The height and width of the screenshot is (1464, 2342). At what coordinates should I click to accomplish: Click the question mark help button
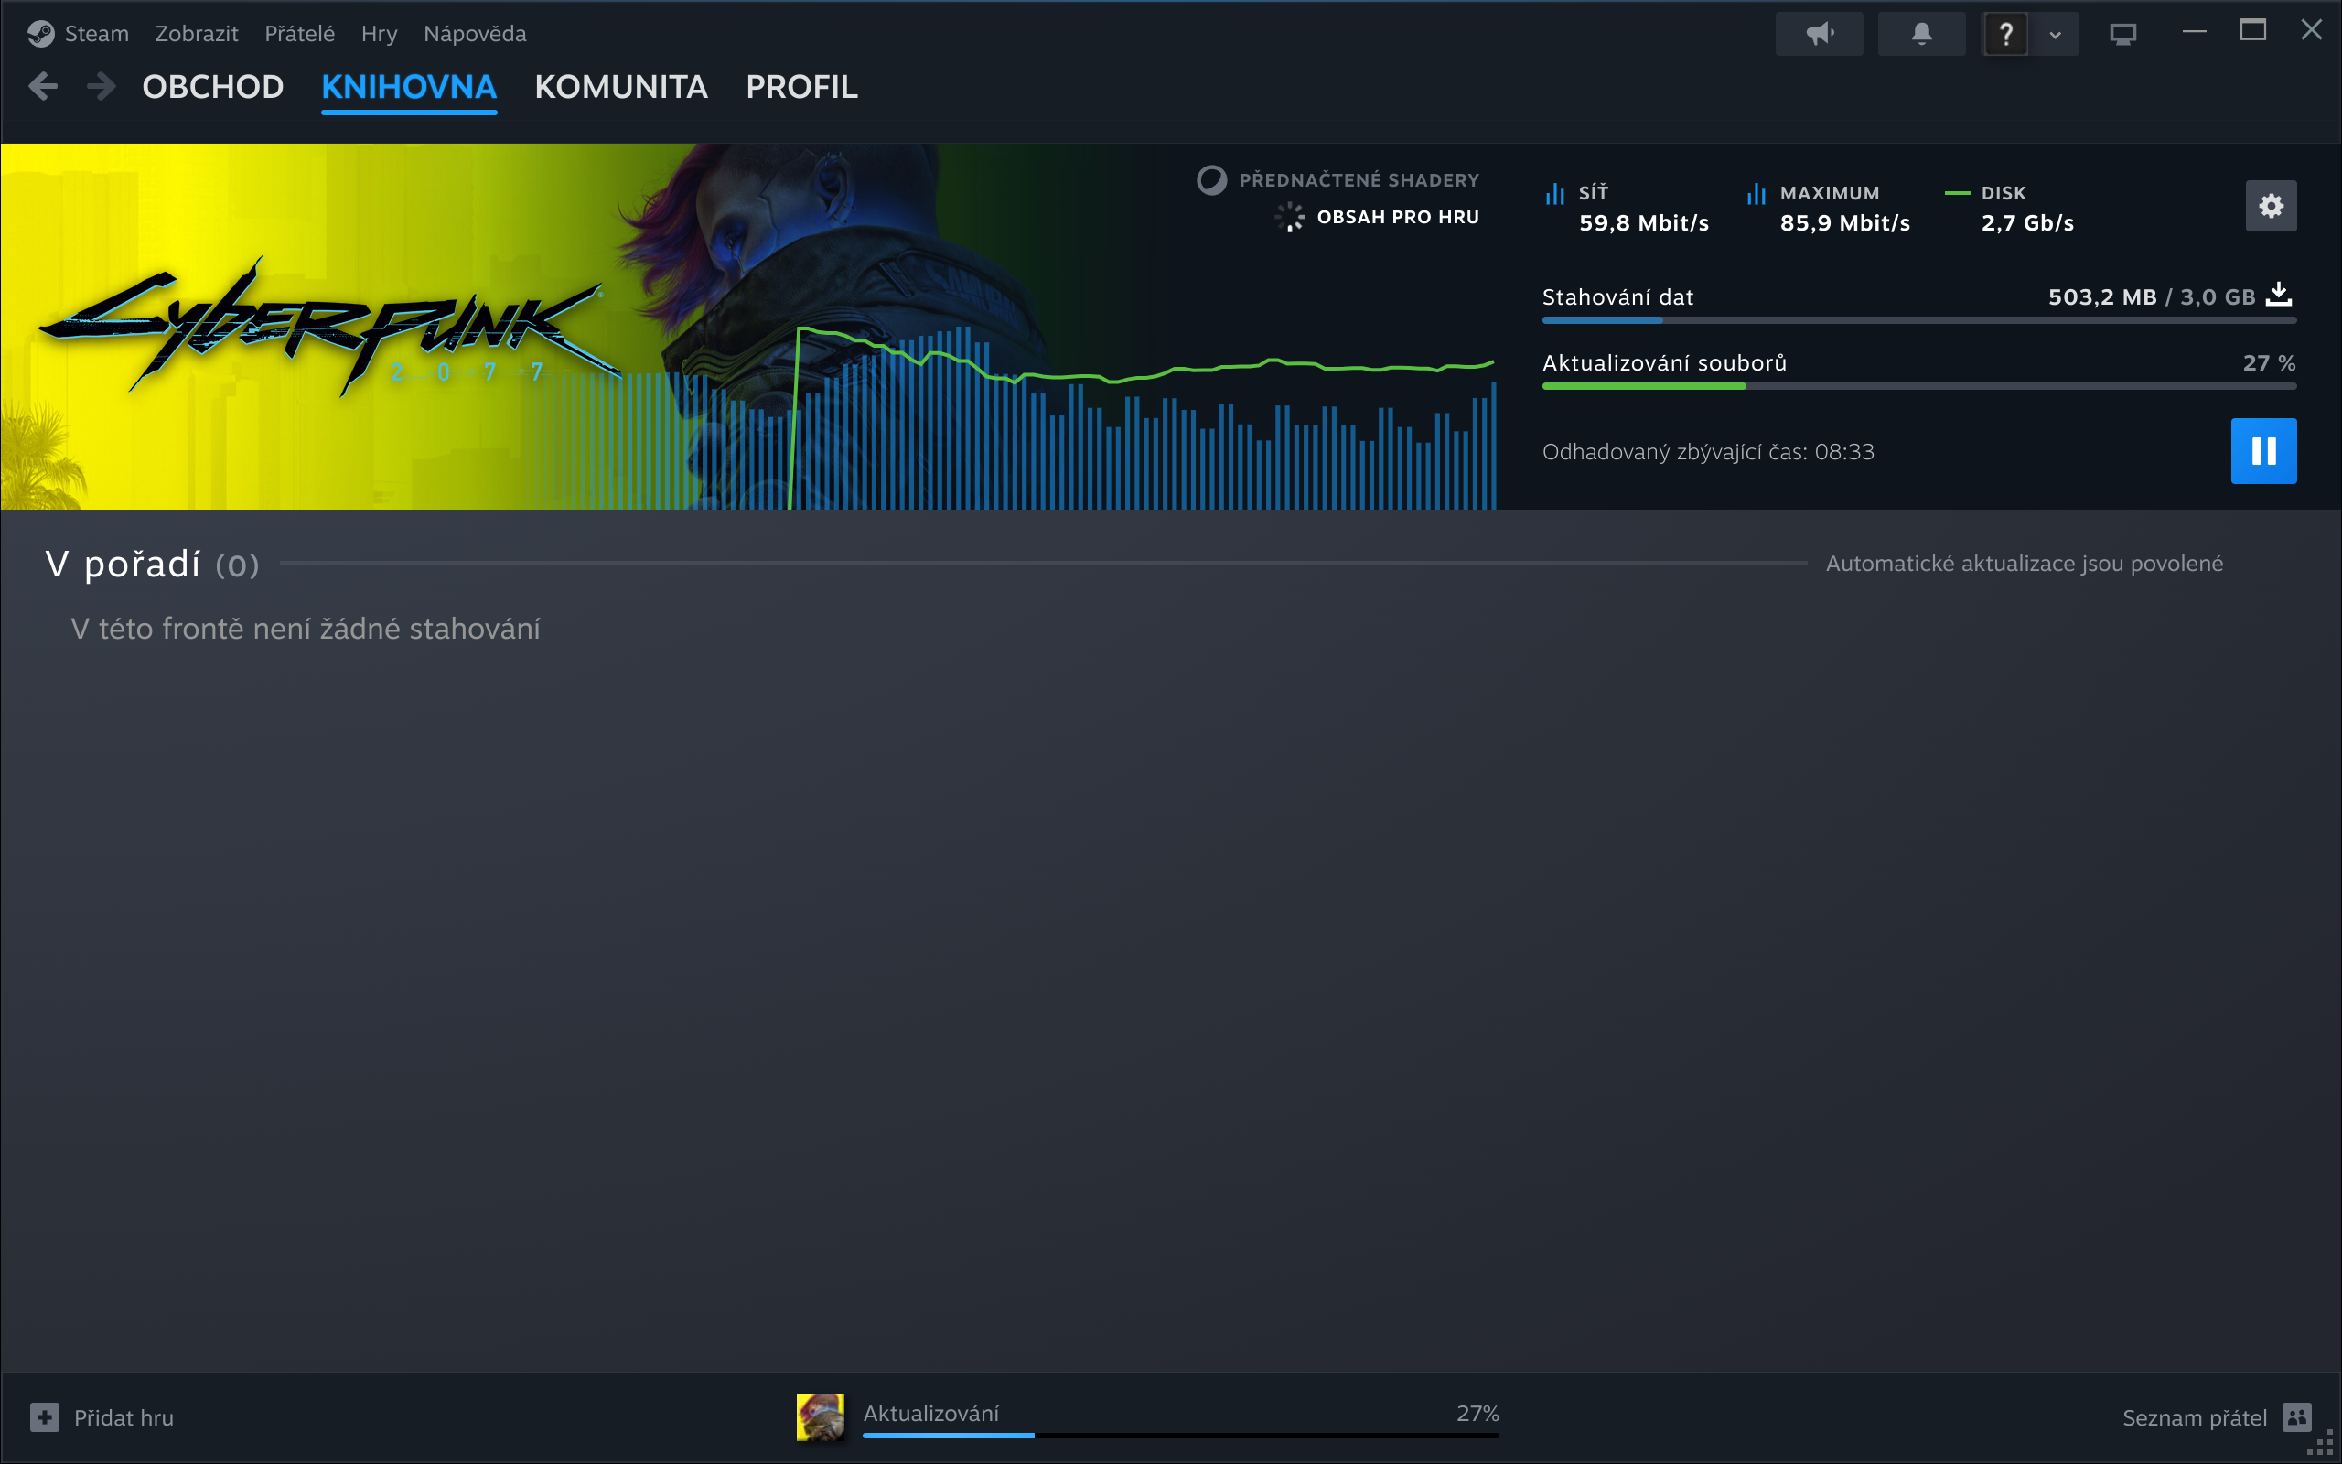pos(2006,34)
